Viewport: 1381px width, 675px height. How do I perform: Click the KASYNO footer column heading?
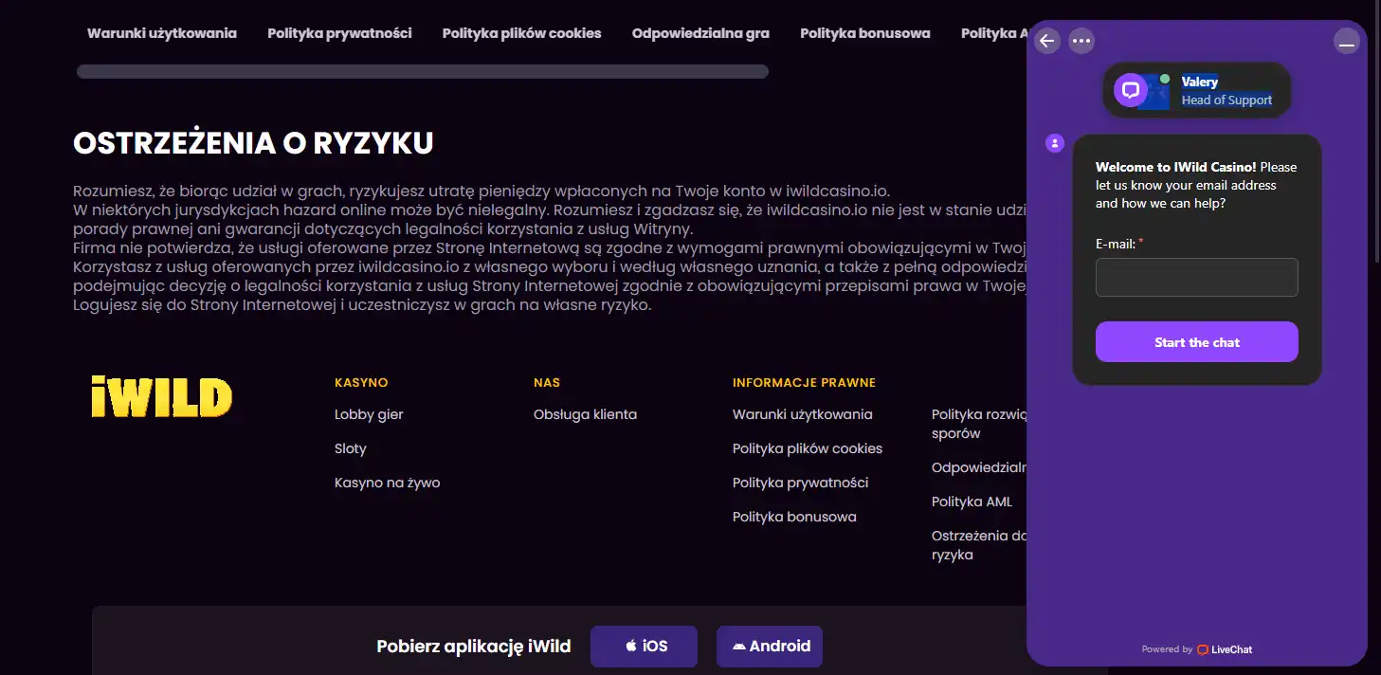[361, 383]
